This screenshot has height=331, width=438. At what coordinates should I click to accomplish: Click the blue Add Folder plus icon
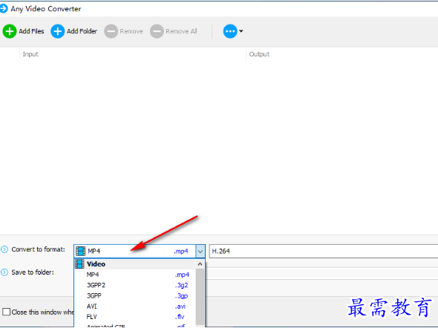click(58, 31)
